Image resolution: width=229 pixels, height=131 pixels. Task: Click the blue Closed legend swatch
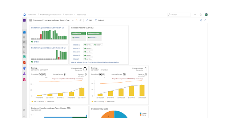141,113
